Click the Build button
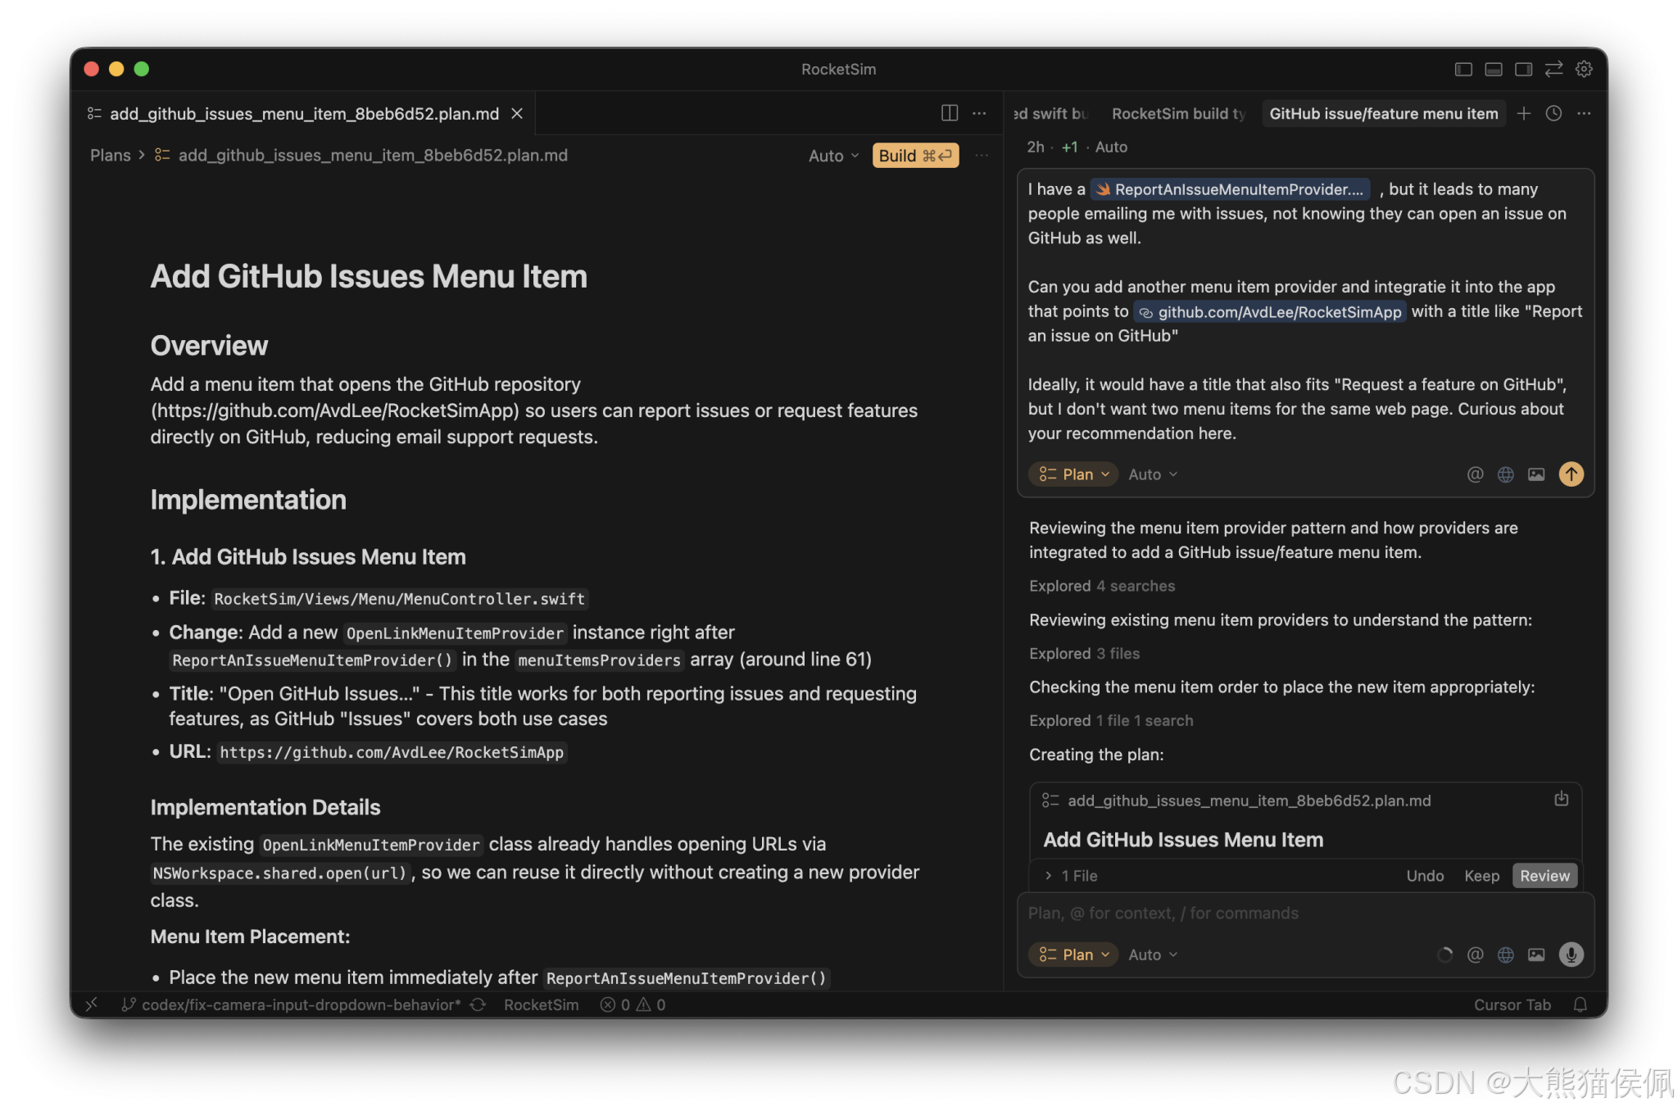The height and width of the screenshot is (1111, 1678). (x=915, y=156)
